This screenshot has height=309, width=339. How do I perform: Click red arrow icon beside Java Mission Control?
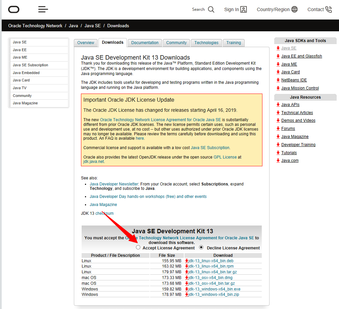[x=278, y=88]
